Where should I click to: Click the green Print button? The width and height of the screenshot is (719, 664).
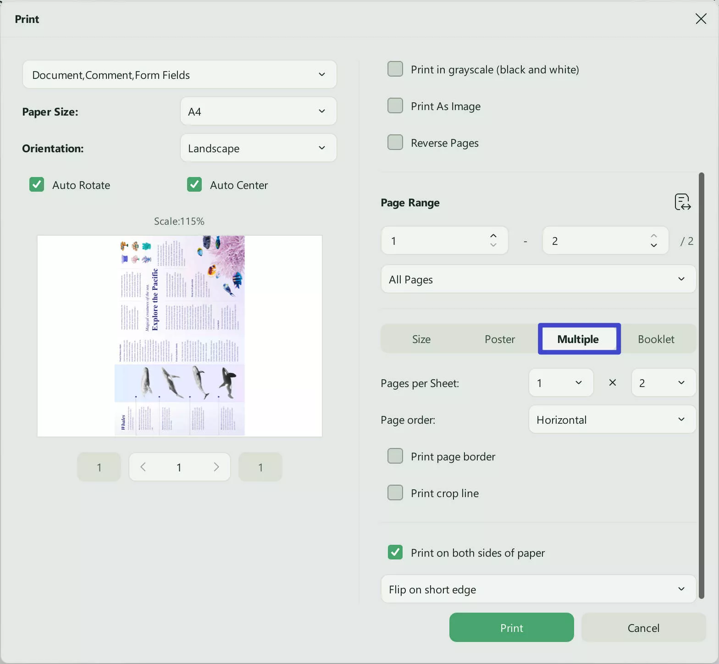coord(511,628)
